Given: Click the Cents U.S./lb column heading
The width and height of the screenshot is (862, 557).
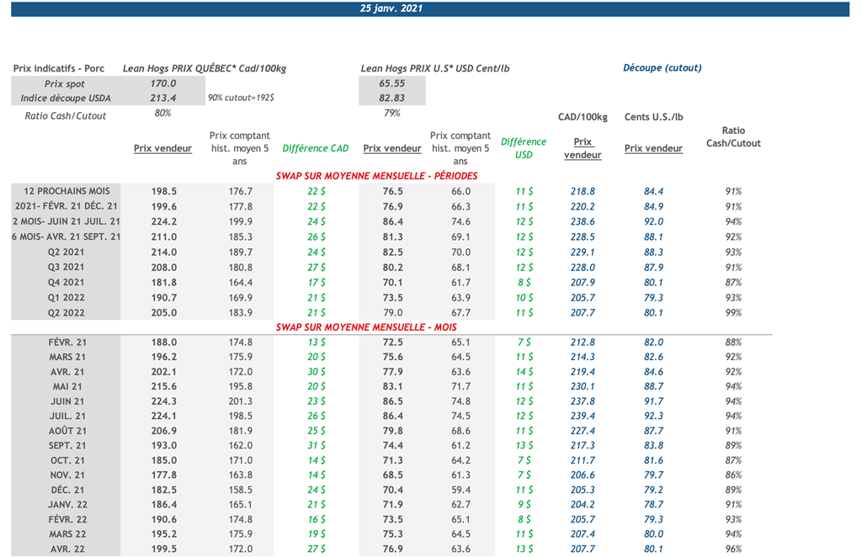Looking at the screenshot, I should pos(653,117).
